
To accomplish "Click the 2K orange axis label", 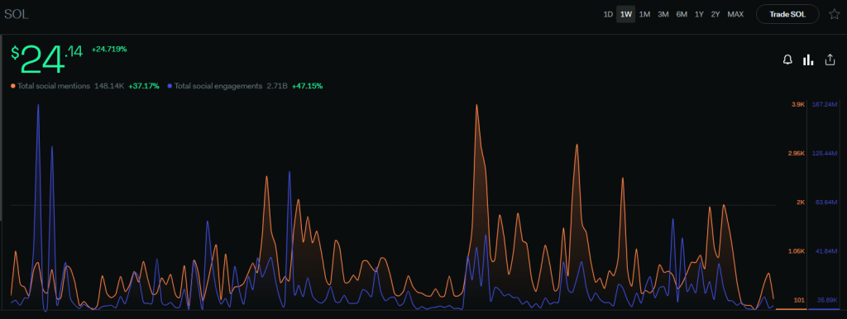I will tap(800, 202).
